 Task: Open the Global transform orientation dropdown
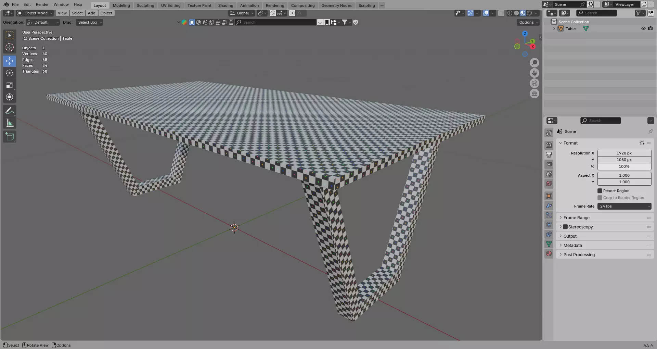coord(242,13)
